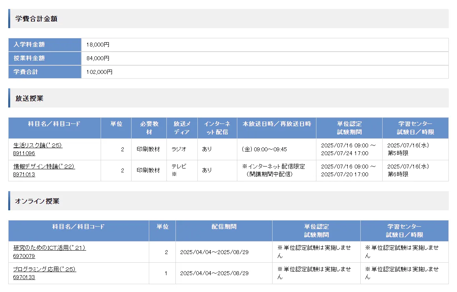Click the 放送メディア column header

[x=182, y=128]
